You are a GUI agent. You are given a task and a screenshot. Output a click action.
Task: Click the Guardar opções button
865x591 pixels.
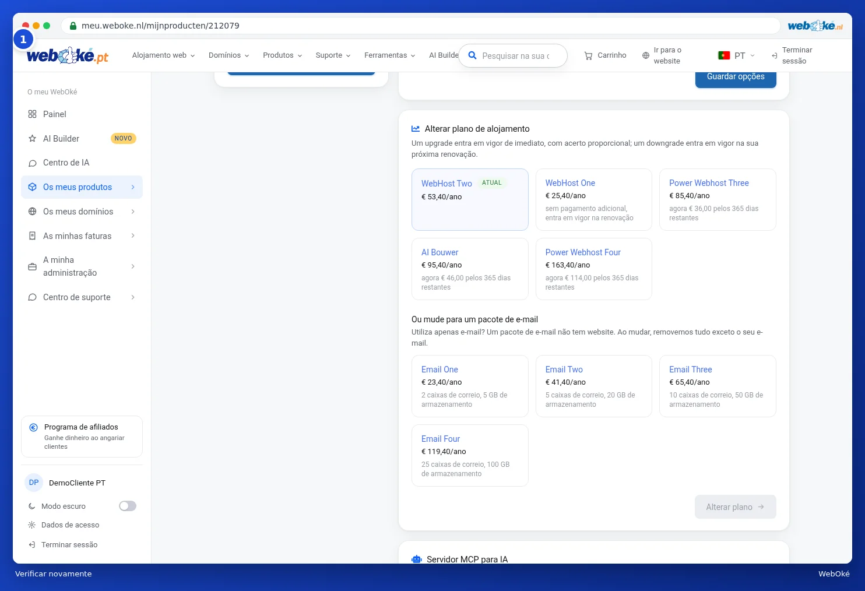coord(736,78)
